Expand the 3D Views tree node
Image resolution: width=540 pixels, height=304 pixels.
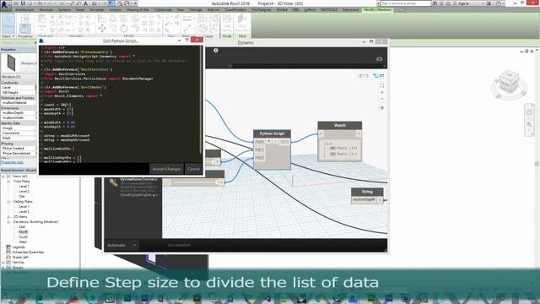coord(8,217)
